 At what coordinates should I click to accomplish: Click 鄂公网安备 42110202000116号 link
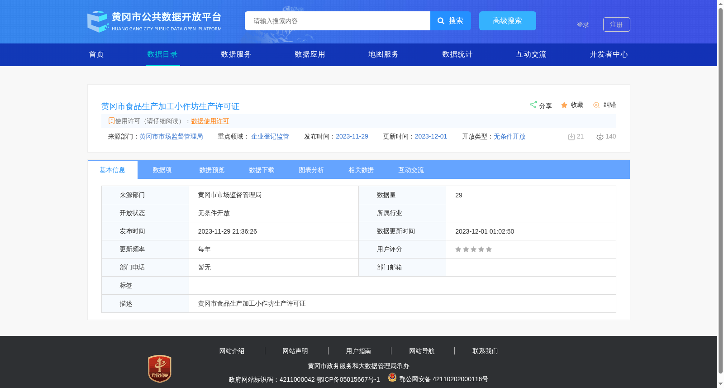444,379
